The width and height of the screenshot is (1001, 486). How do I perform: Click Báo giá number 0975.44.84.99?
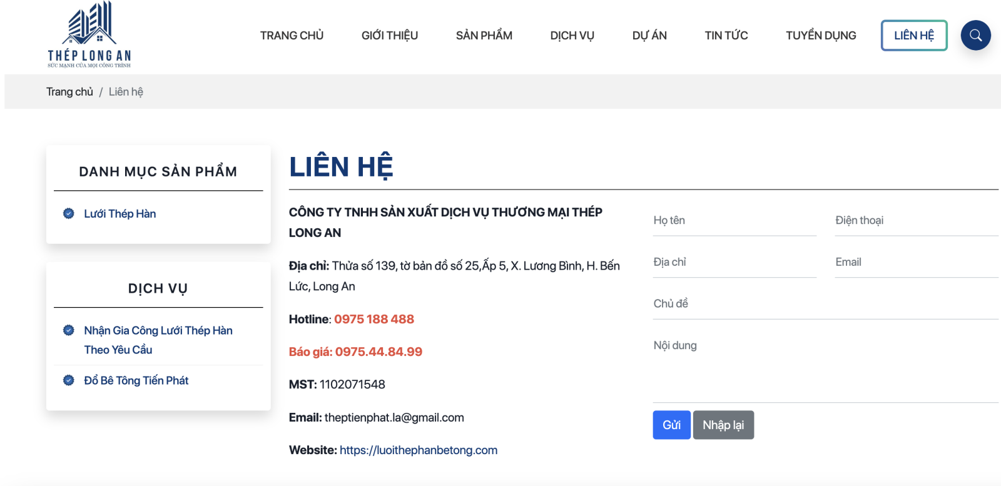click(x=379, y=352)
